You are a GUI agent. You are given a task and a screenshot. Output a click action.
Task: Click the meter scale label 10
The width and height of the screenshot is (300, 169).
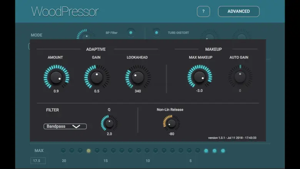click(148, 161)
